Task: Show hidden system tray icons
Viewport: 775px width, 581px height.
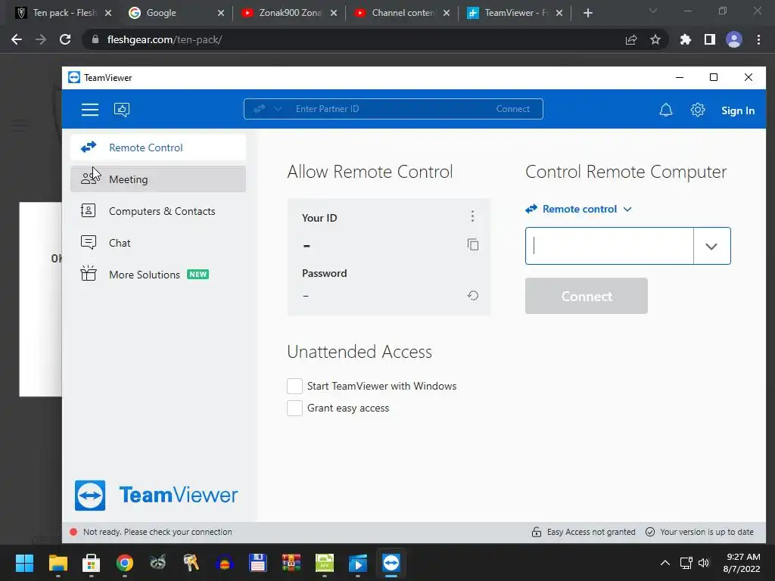Action: [x=665, y=563]
